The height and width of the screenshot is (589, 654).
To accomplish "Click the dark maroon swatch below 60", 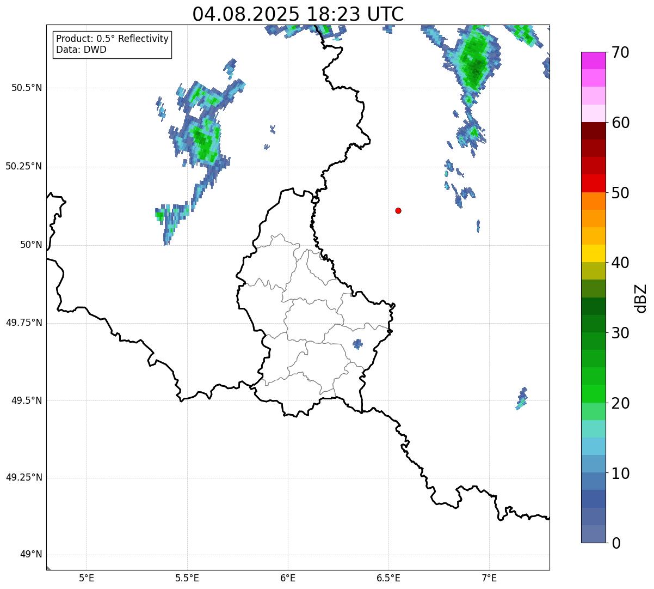I will pos(593,131).
